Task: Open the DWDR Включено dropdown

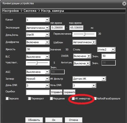Action: pos(82,56)
